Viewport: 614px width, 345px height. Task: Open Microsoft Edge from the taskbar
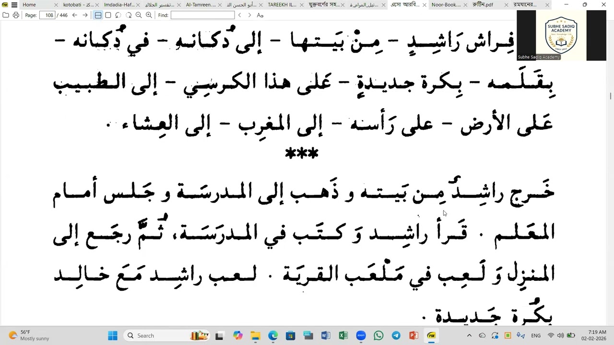(x=273, y=335)
